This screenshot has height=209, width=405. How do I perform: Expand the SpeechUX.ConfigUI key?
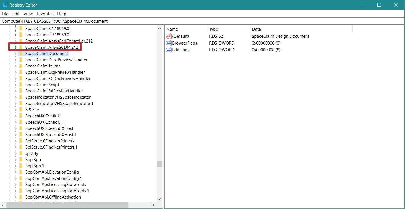pos(15,116)
